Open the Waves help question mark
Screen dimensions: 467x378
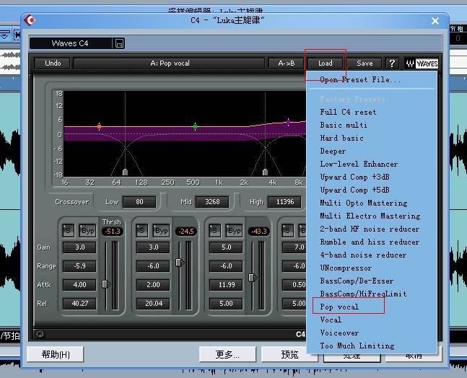pyautogui.click(x=392, y=63)
